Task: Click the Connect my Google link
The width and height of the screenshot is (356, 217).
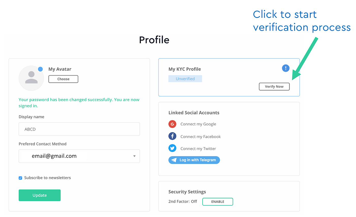Action: click(x=198, y=124)
